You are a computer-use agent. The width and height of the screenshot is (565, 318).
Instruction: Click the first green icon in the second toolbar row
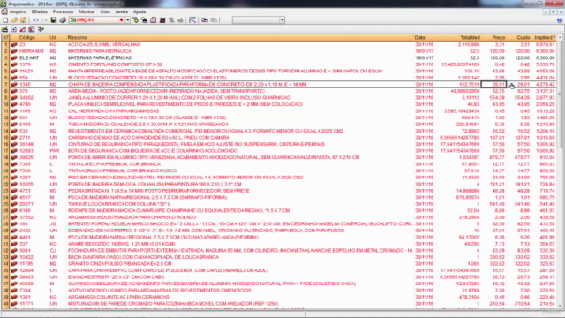click(x=4, y=29)
